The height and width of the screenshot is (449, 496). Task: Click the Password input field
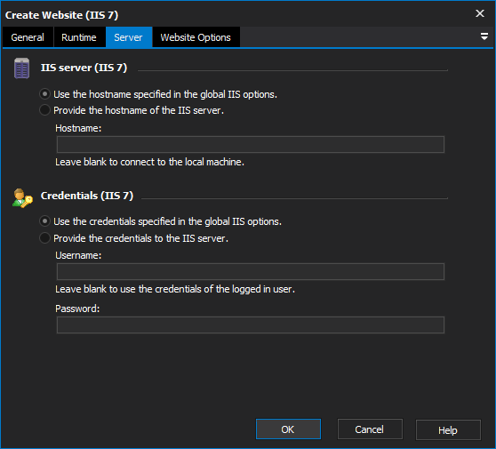point(251,325)
